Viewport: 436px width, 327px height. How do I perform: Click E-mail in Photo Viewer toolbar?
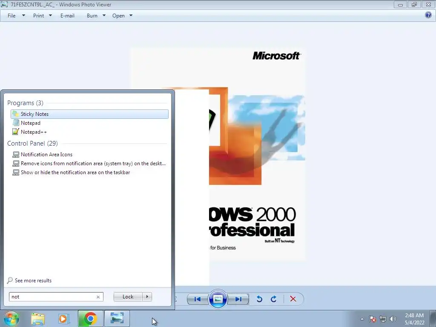click(67, 16)
